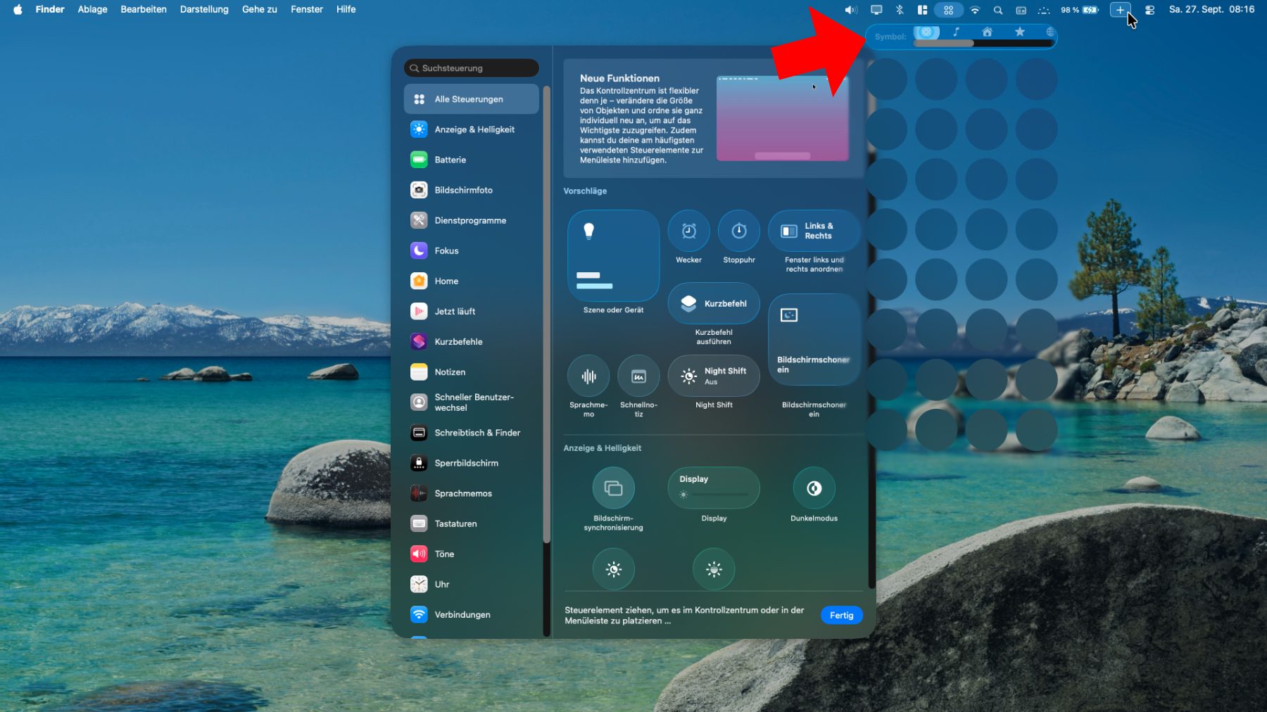The image size is (1267, 712).
Task: Pick the music note symbol
Action: coord(956,32)
